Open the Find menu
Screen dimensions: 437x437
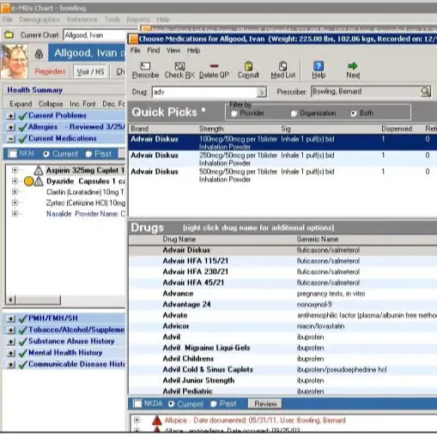tap(154, 51)
